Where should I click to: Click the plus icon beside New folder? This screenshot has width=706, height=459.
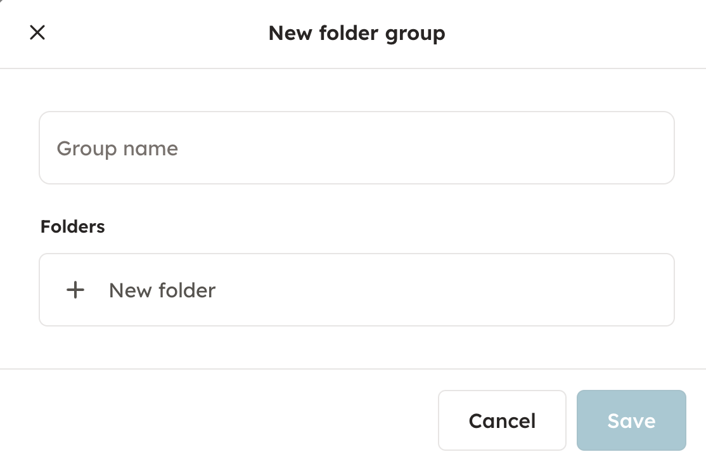coord(75,290)
